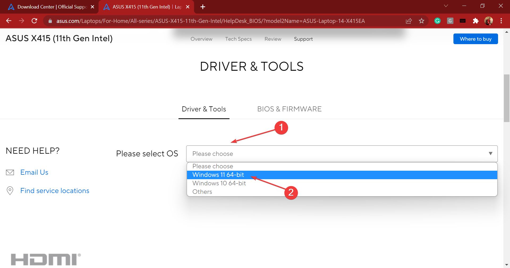Select the Driver & Tools tab
The image size is (510, 268).
[204, 109]
